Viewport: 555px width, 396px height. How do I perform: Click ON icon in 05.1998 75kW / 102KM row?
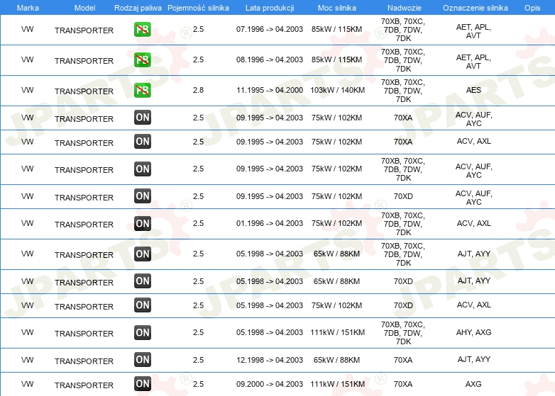[x=142, y=305]
